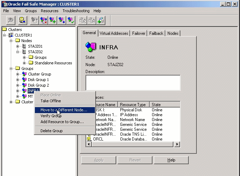Choose Delete Group from context menu
The image size is (240, 176).
51,131
